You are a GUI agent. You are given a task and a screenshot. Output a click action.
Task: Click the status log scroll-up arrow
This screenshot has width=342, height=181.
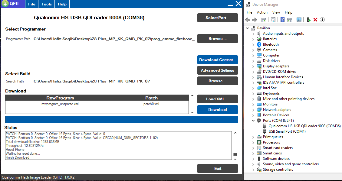click(235, 133)
